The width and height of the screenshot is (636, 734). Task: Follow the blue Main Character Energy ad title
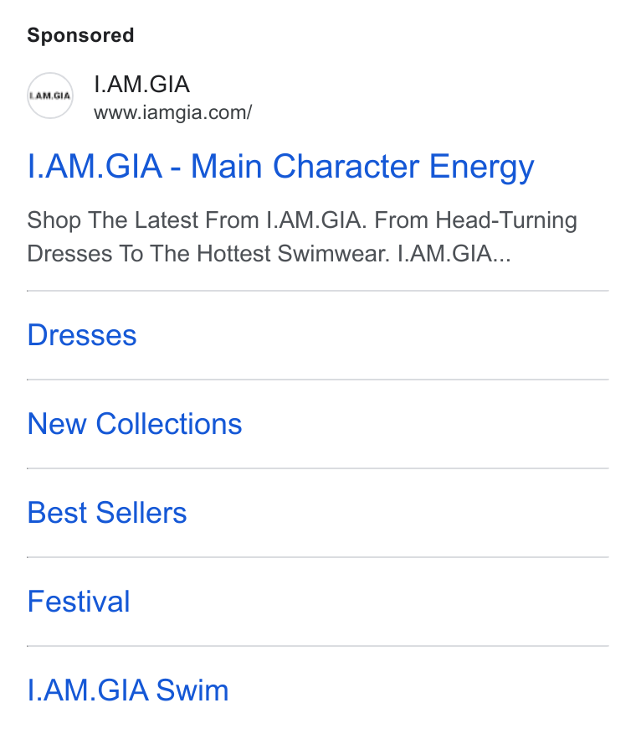[280, 167]
